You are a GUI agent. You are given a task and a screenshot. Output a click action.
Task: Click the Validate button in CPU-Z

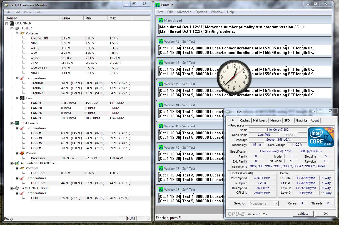[x=303, y=214]
